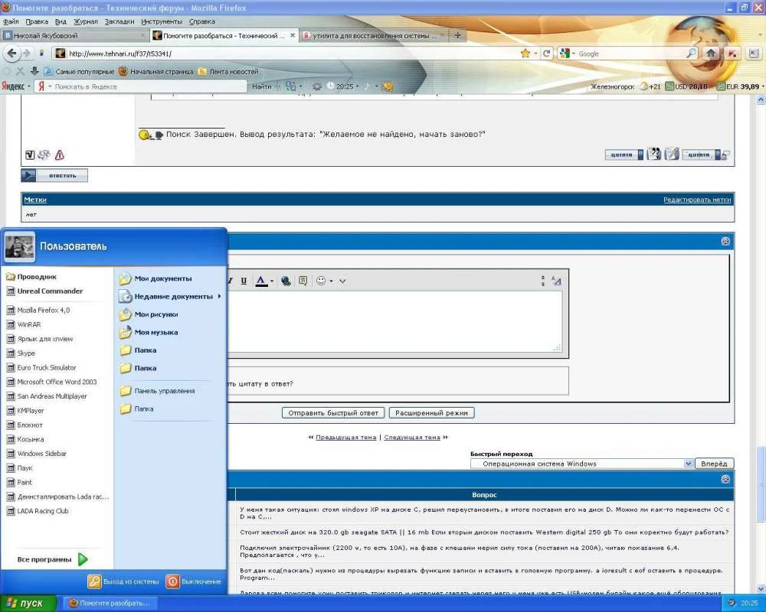
Task: Click the downloads arrow icon in bookmarks bar
Action: click(34, 71)
